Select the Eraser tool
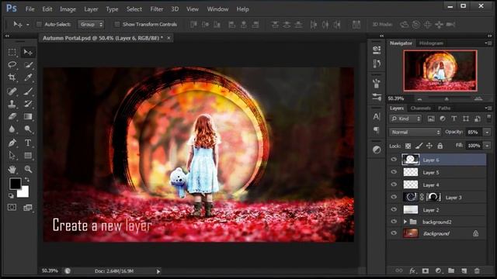497x279 pixels. coord(12,116)
